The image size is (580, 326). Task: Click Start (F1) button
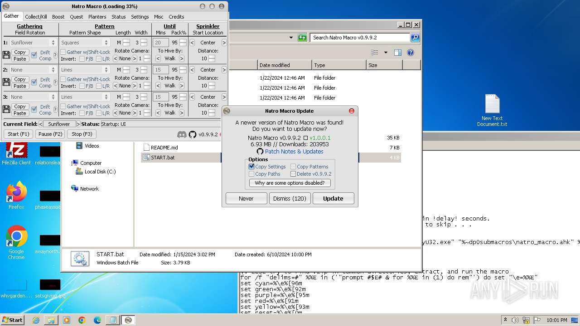19,134
